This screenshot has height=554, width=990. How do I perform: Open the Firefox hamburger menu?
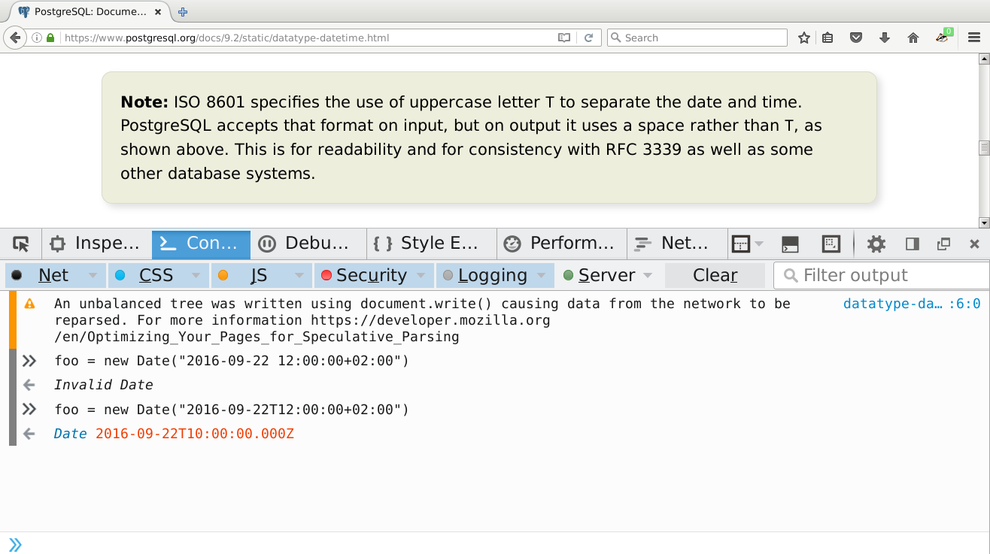(x=973, y=38)
